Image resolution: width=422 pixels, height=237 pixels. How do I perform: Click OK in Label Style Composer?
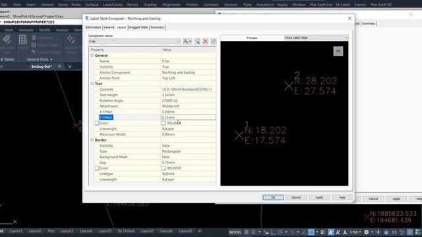(273, 197)
